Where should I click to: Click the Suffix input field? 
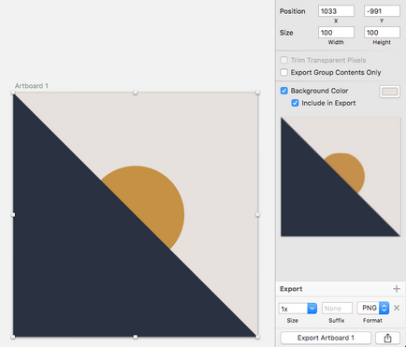click(x=337, y=309)
